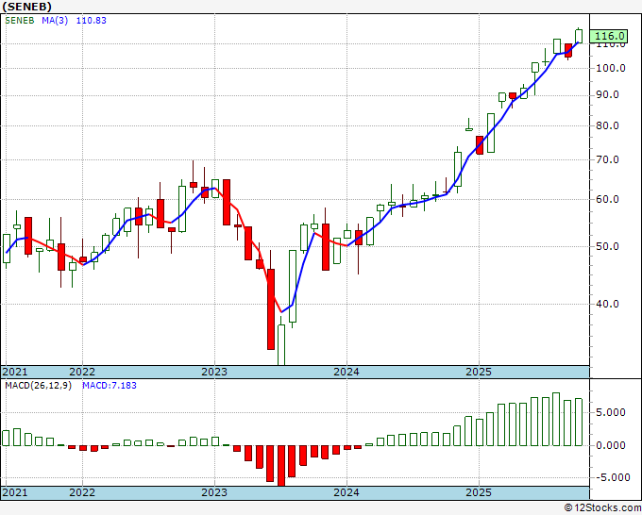The image size is (642, 515).
Task: Click the 40.0 price axis label
Action: tap(607, 304)
